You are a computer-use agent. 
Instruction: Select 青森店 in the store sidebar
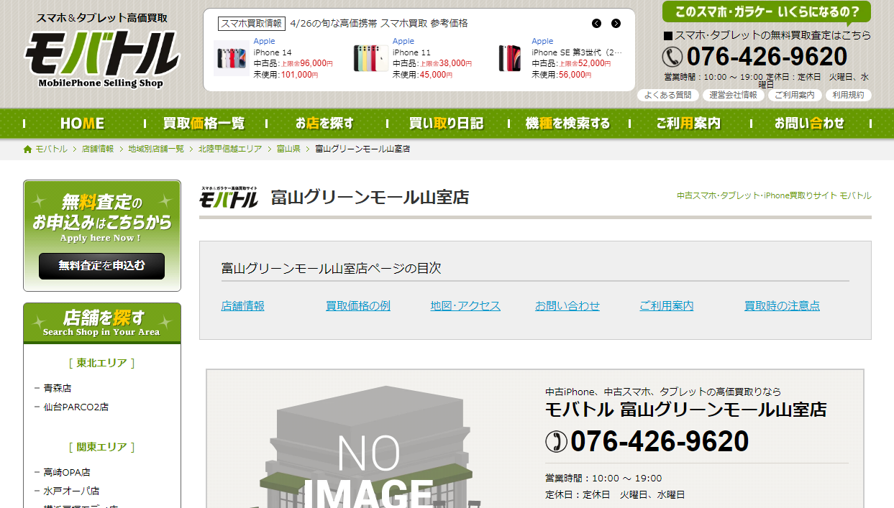58,388
